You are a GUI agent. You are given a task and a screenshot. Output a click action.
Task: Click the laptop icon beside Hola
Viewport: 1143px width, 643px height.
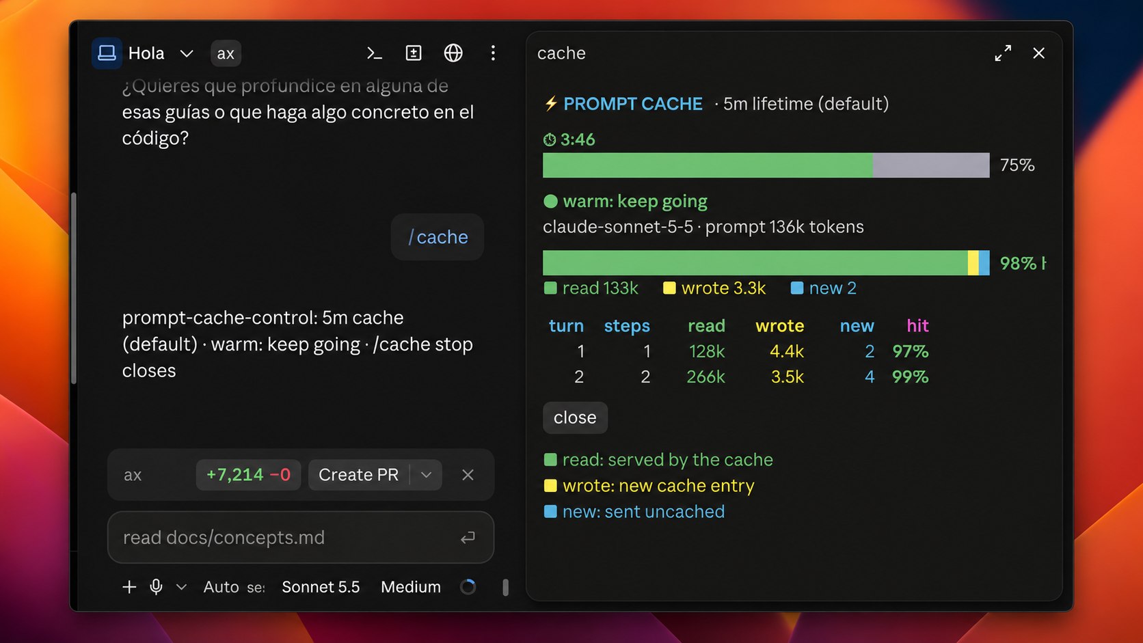coord(107,53)
